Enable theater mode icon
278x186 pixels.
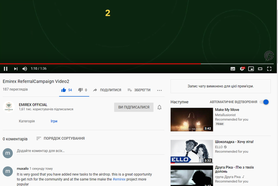click(x=260, y=69)
